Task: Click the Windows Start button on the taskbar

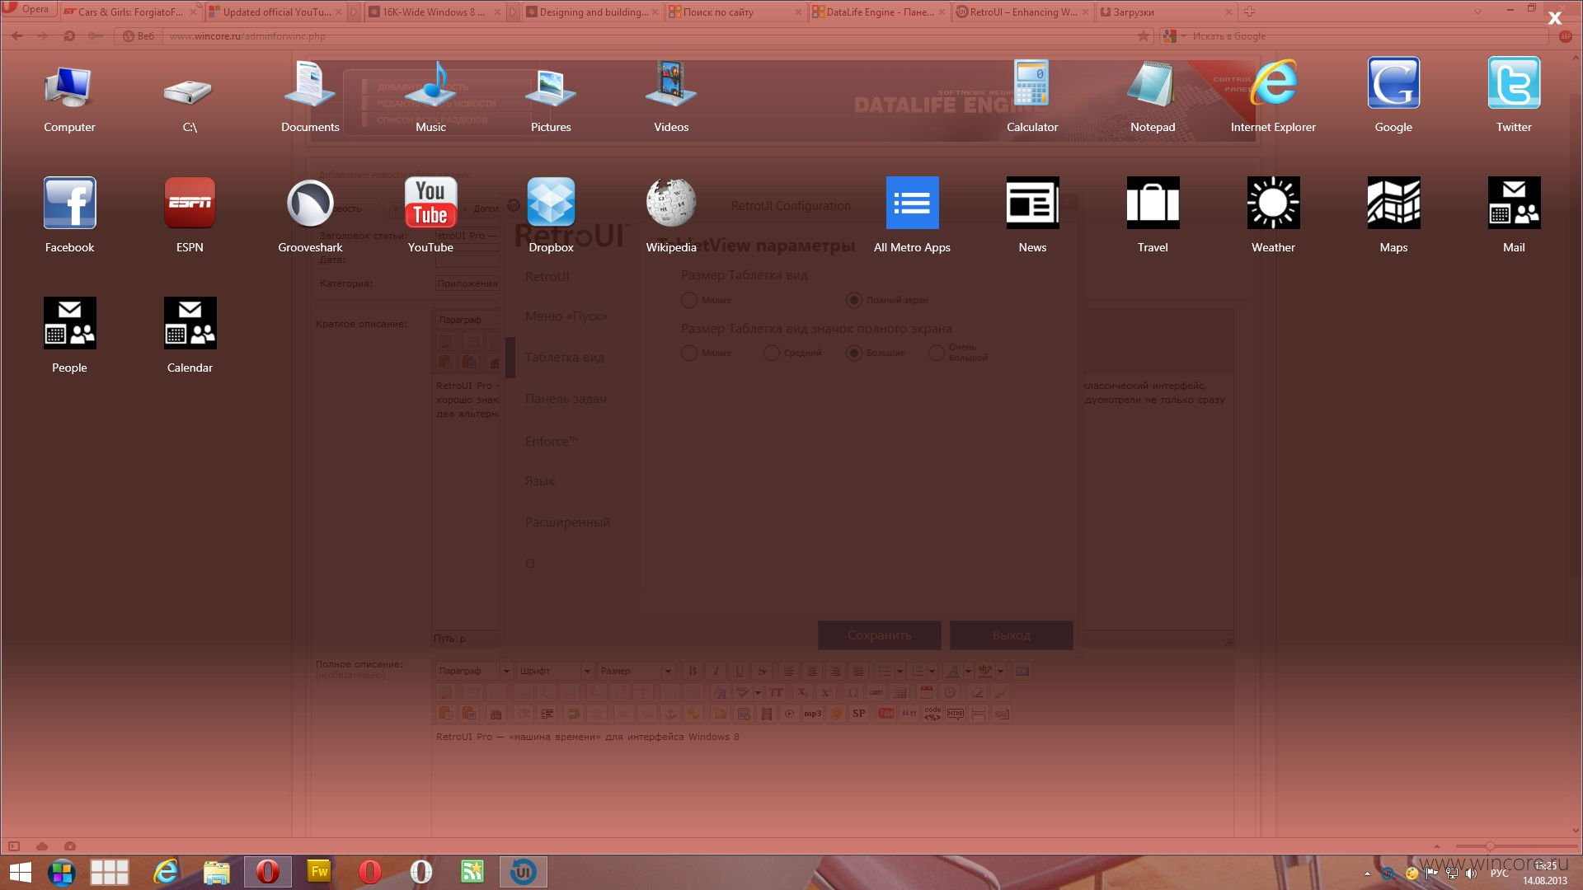Action: 20,872
